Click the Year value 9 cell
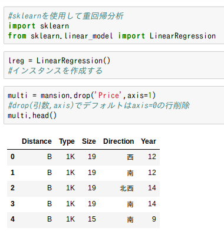224x231 pixels. [154, 219]
